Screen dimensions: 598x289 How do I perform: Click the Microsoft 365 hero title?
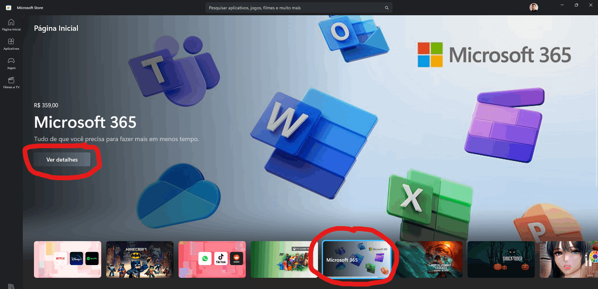click(x=85, y=122)
